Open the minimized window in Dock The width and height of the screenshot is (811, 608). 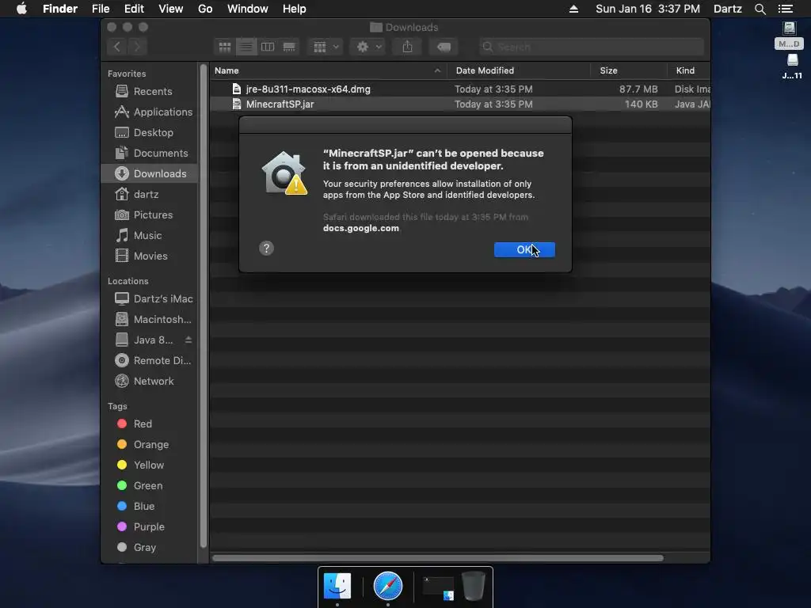point(438,588)
